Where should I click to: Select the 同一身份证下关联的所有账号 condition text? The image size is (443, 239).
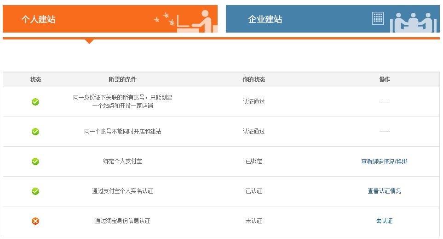[x=122, y=101]
